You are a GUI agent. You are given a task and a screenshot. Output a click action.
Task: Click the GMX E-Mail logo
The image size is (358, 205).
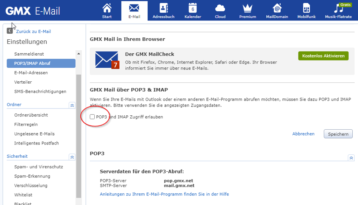click(33, 11)
